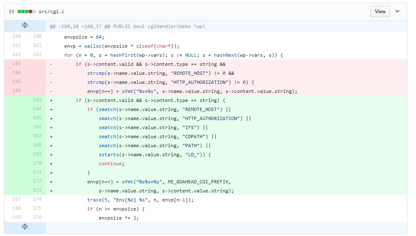Expand hidden lines above the hunk
This screenshot has height=236, width=416.
tap(25, 26)
